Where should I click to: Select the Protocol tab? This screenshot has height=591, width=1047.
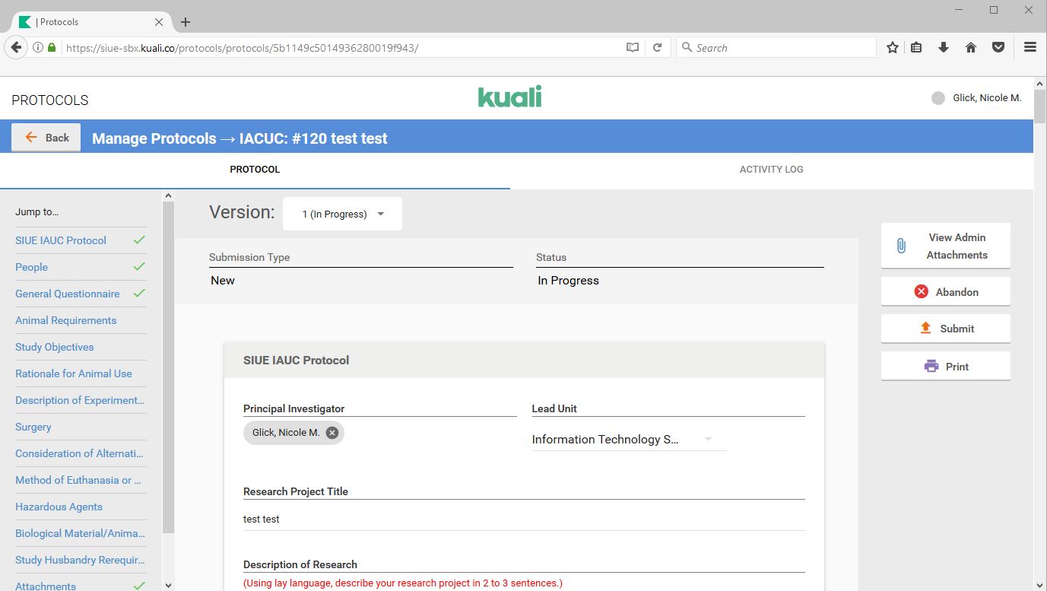point(255,170)
